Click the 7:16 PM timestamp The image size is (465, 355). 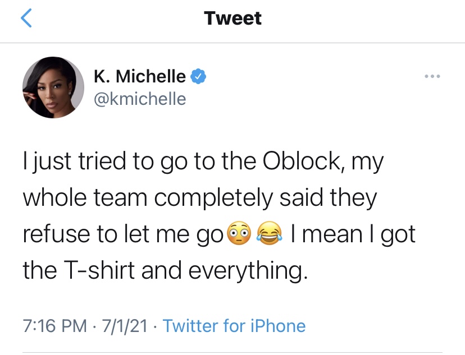(55, 326)
